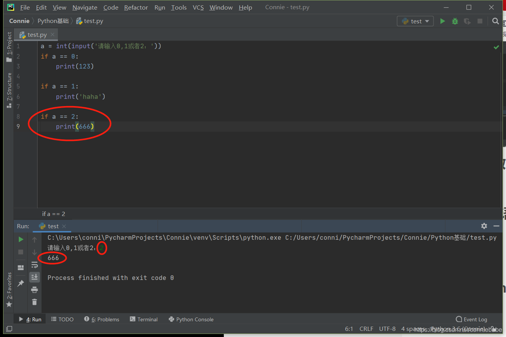Open Search Everywhere magnifier icon
506x337 pixels.
tap(496, 21)
